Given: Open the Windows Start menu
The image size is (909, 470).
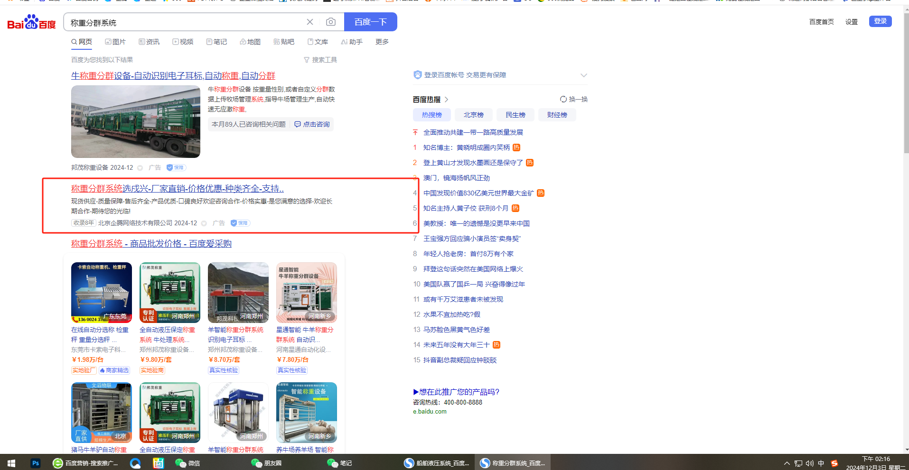Looking at the screenshot, I should [11, 463].
